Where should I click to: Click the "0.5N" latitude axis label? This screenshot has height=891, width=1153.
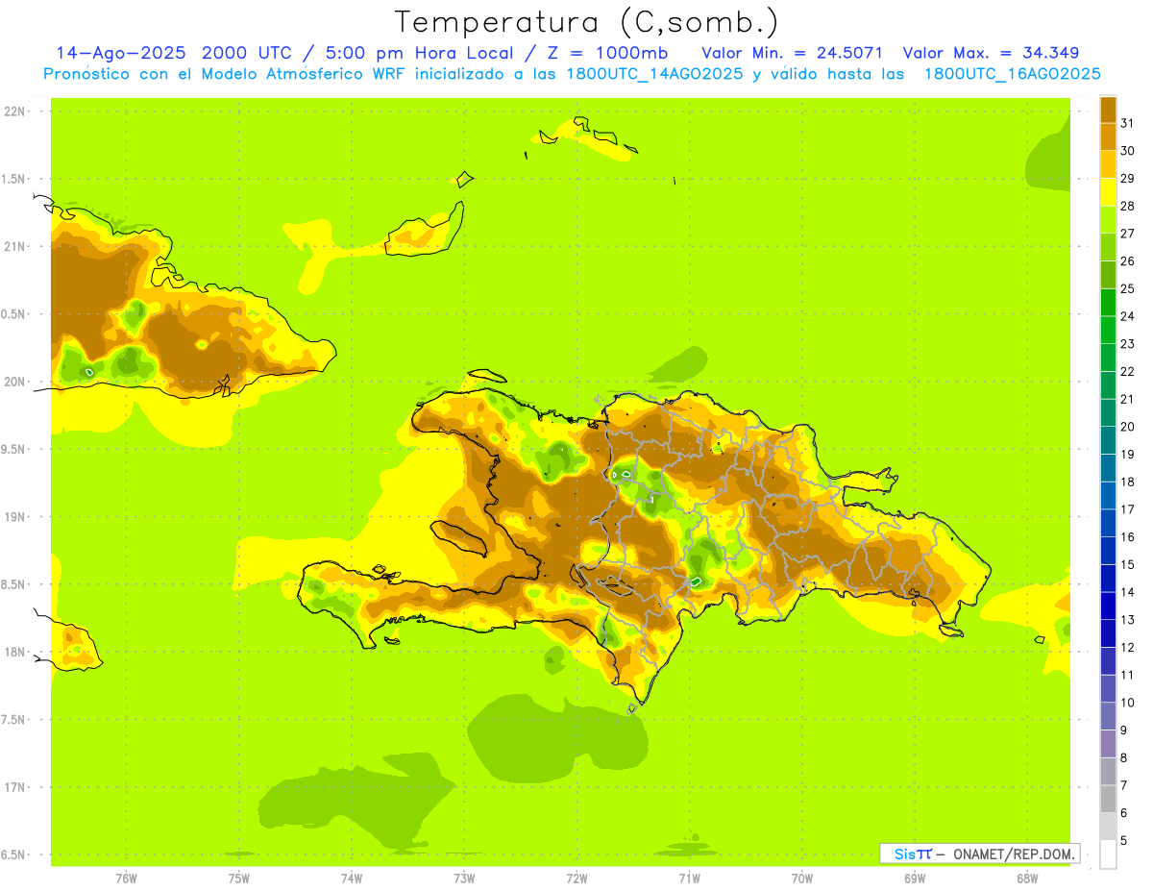pos(13,314)
